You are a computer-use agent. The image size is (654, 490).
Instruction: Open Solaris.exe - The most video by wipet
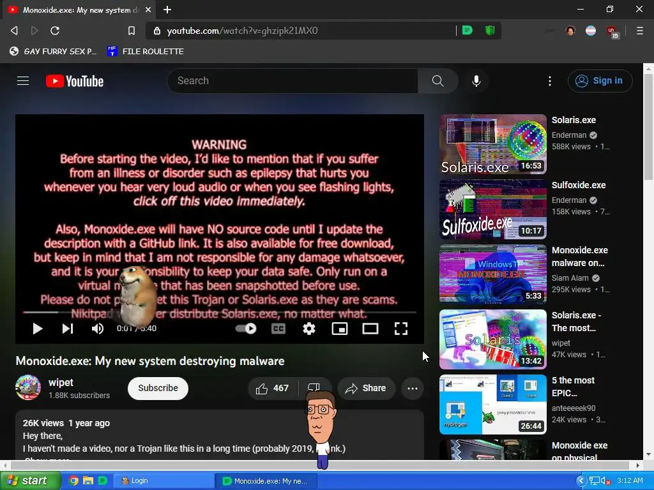[492, 339]
